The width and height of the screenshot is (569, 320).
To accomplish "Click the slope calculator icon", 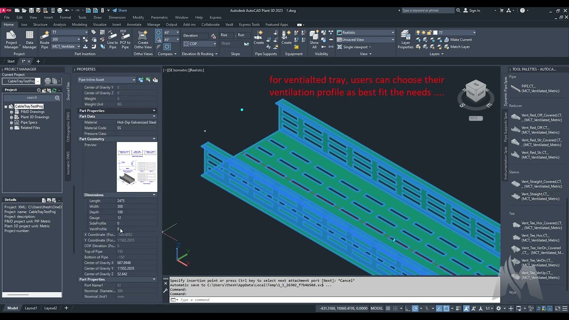I will click(246, 44).
